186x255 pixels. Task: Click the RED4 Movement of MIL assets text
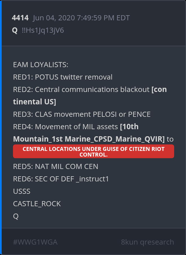click(65, 127)
